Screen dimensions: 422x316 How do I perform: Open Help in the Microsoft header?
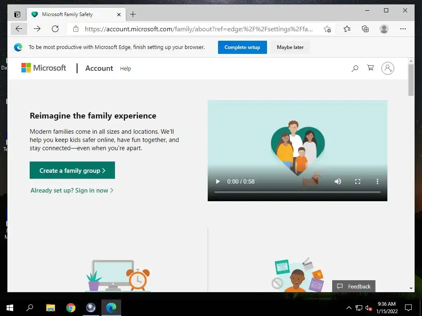point(125,69)
